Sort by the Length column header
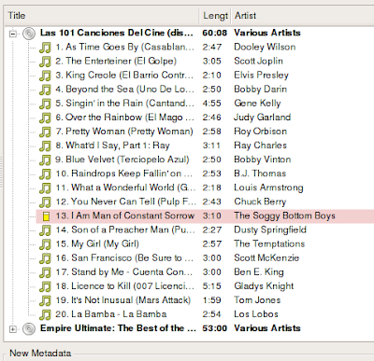This screenshot has height=361, width=374. pyautogui.click(x=215, y=16)
